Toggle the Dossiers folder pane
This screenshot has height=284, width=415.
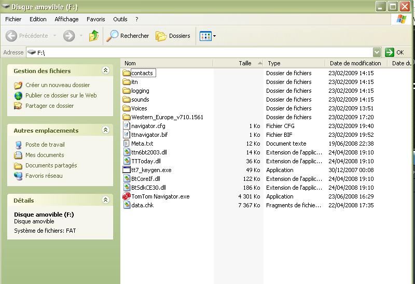[x=173, y=36]
